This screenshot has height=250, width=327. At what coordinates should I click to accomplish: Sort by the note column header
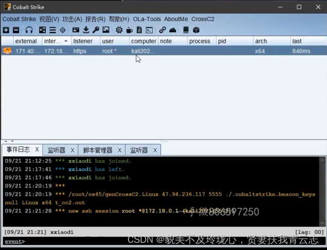[x=173, y=41]
